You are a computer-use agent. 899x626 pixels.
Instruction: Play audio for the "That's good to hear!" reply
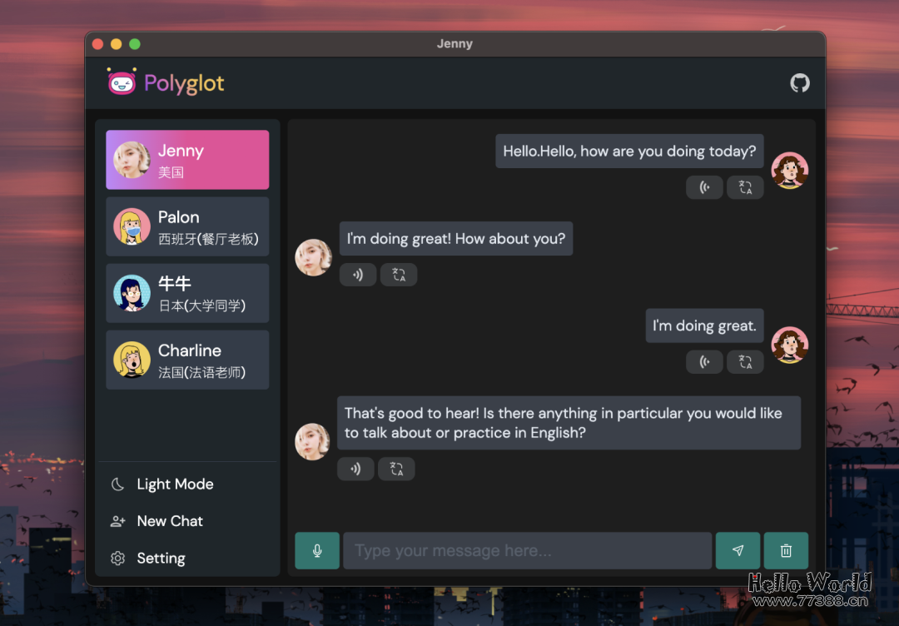[x=355, y=469]
